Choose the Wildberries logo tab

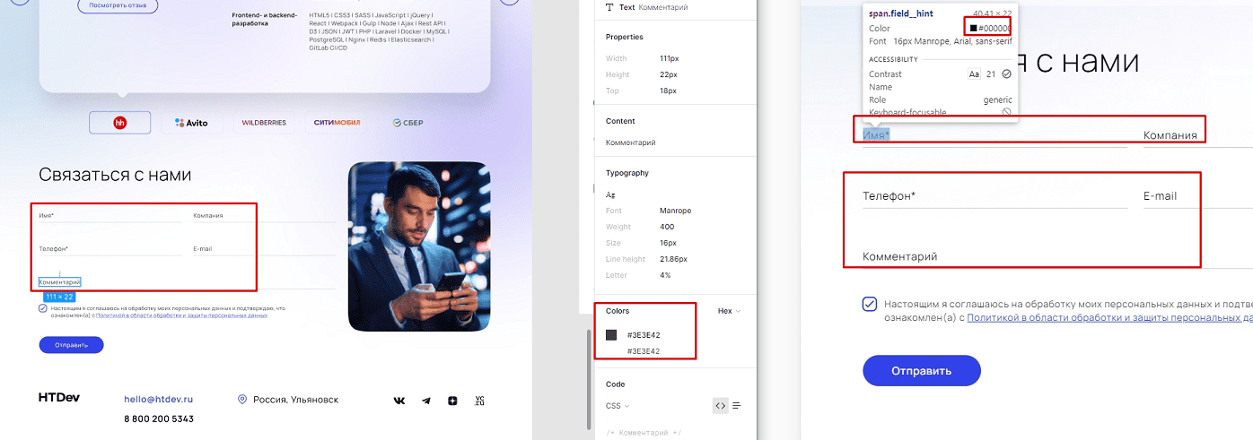pyautogui.click(x=264, y=123)
